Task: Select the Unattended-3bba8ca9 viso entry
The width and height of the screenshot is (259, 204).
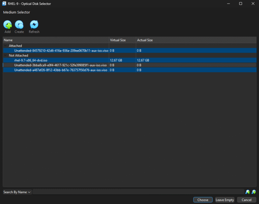Action: pyautogui.click(x=60, y=65)
